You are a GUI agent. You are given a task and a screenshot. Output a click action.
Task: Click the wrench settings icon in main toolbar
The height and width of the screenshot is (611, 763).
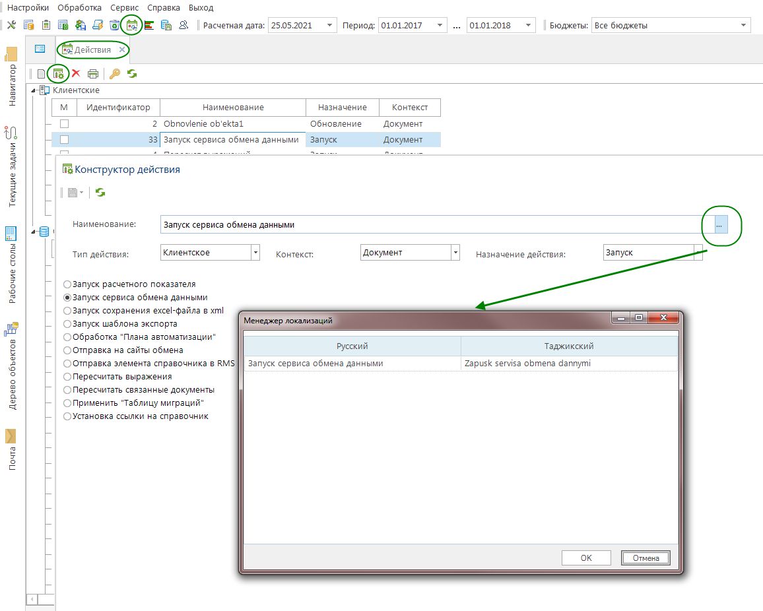[x=11, y=26]
